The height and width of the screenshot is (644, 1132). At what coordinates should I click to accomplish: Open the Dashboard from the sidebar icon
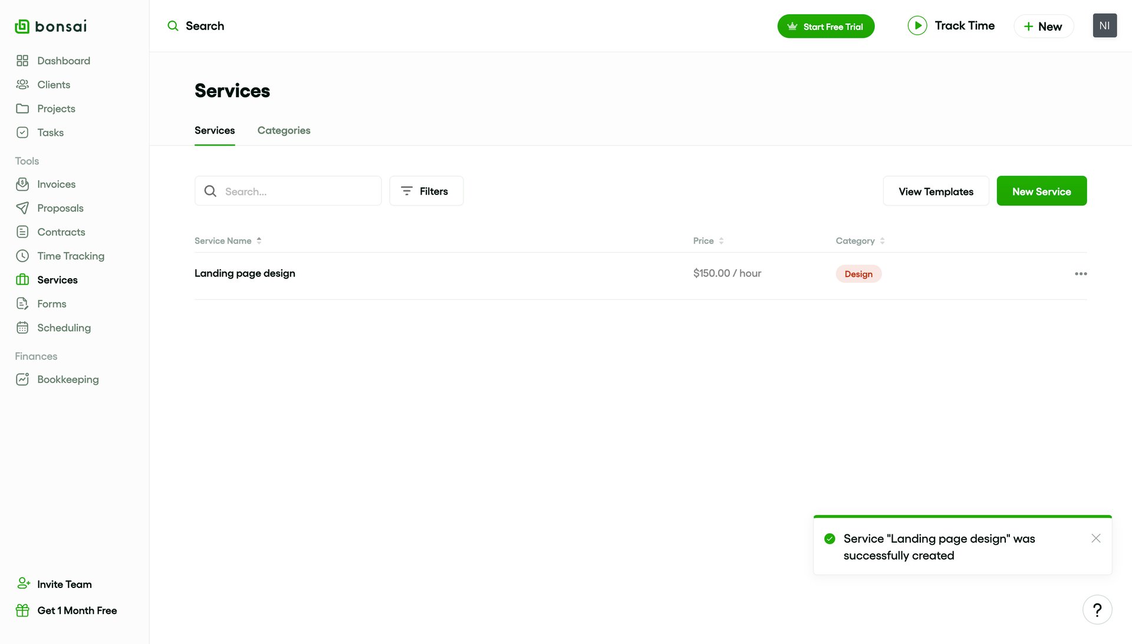pos(22,61)
